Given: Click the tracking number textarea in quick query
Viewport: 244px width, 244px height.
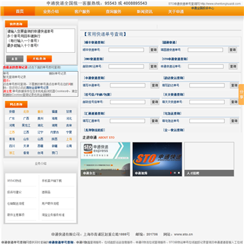Looking at the screenshot, I should (41, 41).
